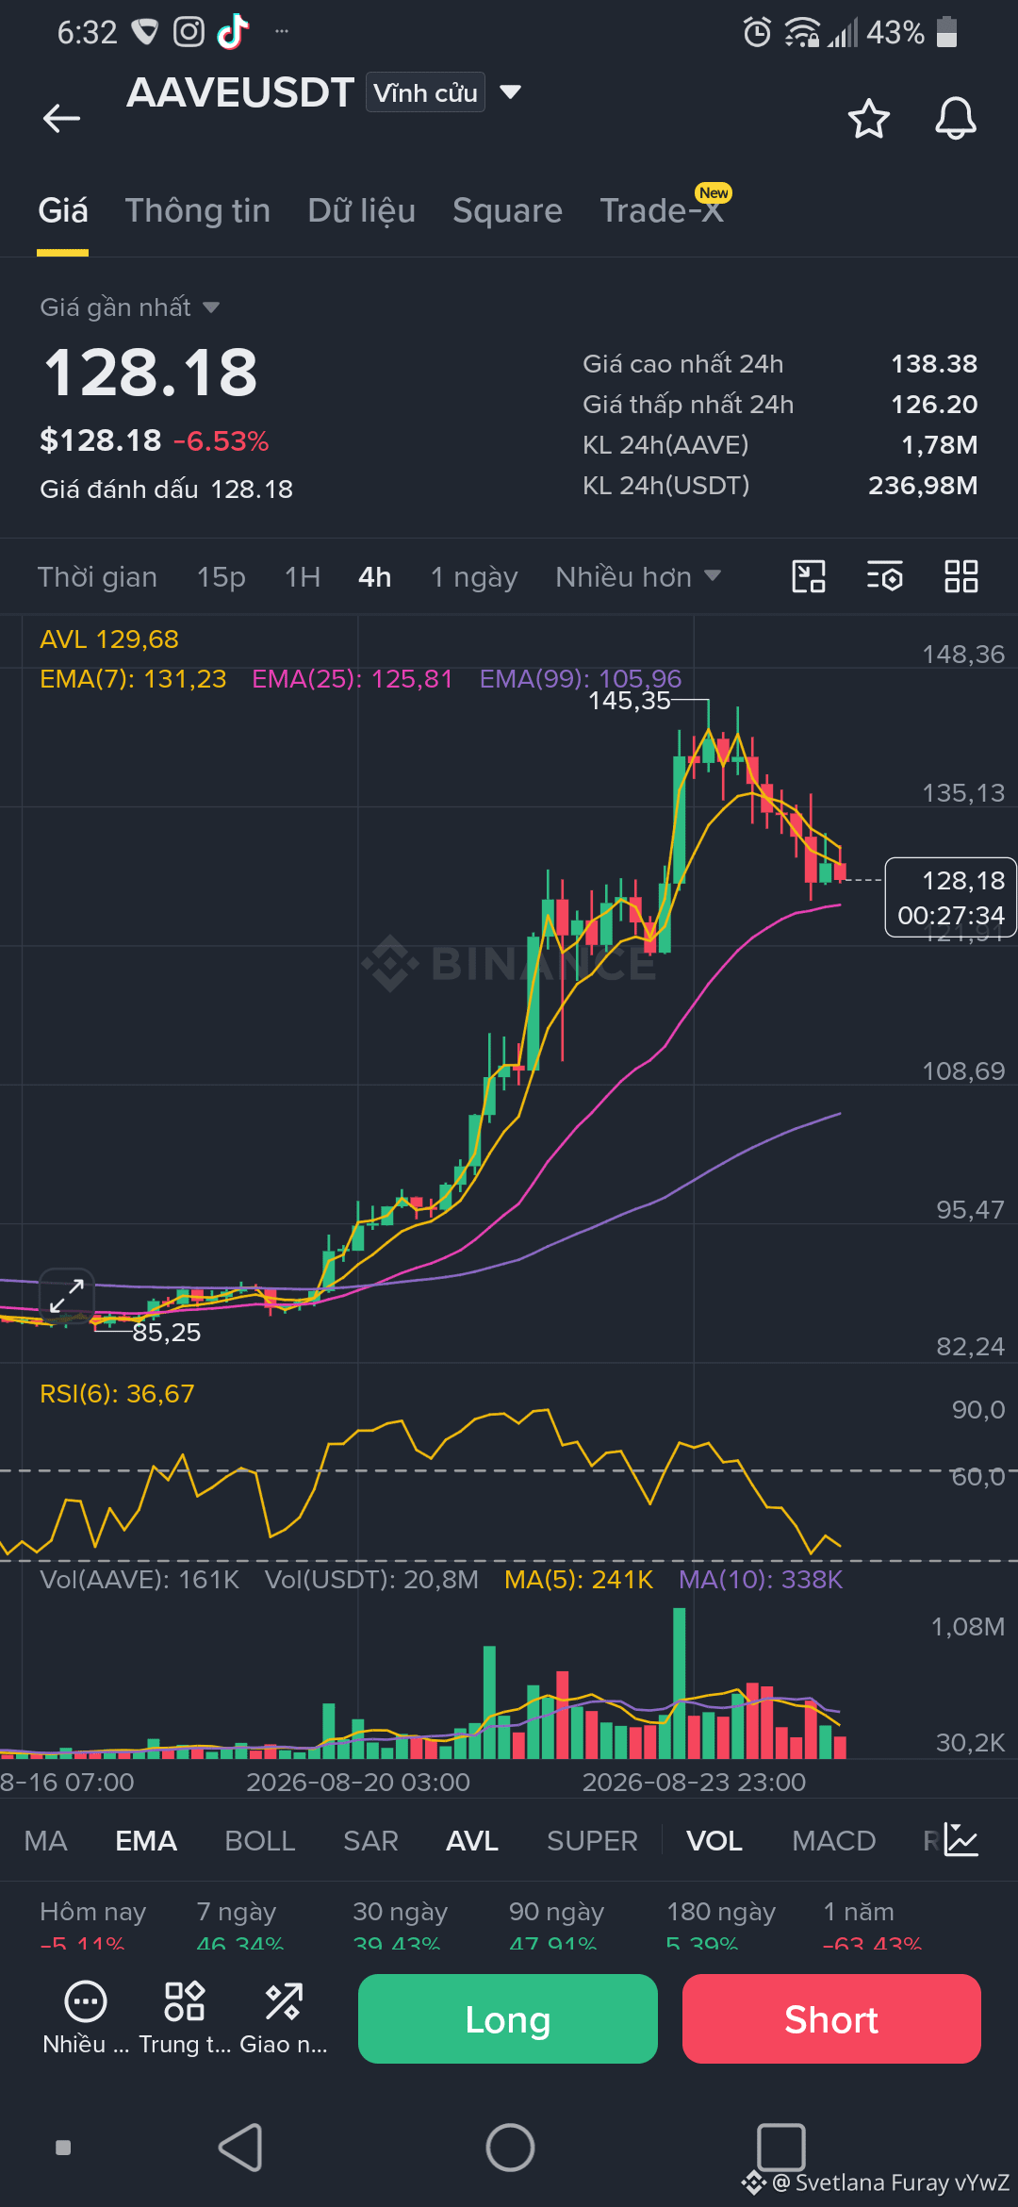
Task: Tap the 1 năm performance label
Action: [859, 1912]
